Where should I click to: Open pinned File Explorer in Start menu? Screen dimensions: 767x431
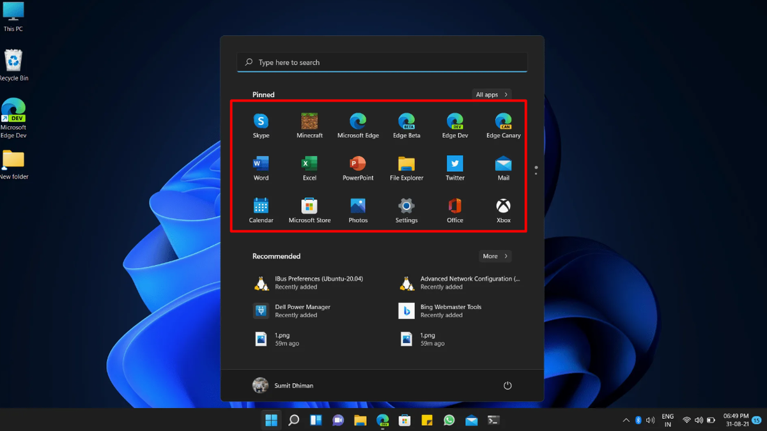coord(407,168)
